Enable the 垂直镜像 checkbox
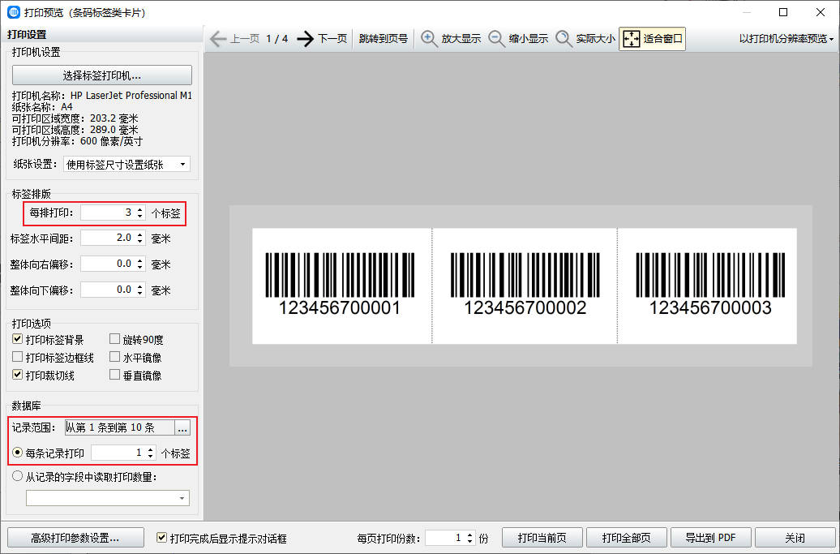Viewport: 840px width, 554px height. [x=114, y=375]
